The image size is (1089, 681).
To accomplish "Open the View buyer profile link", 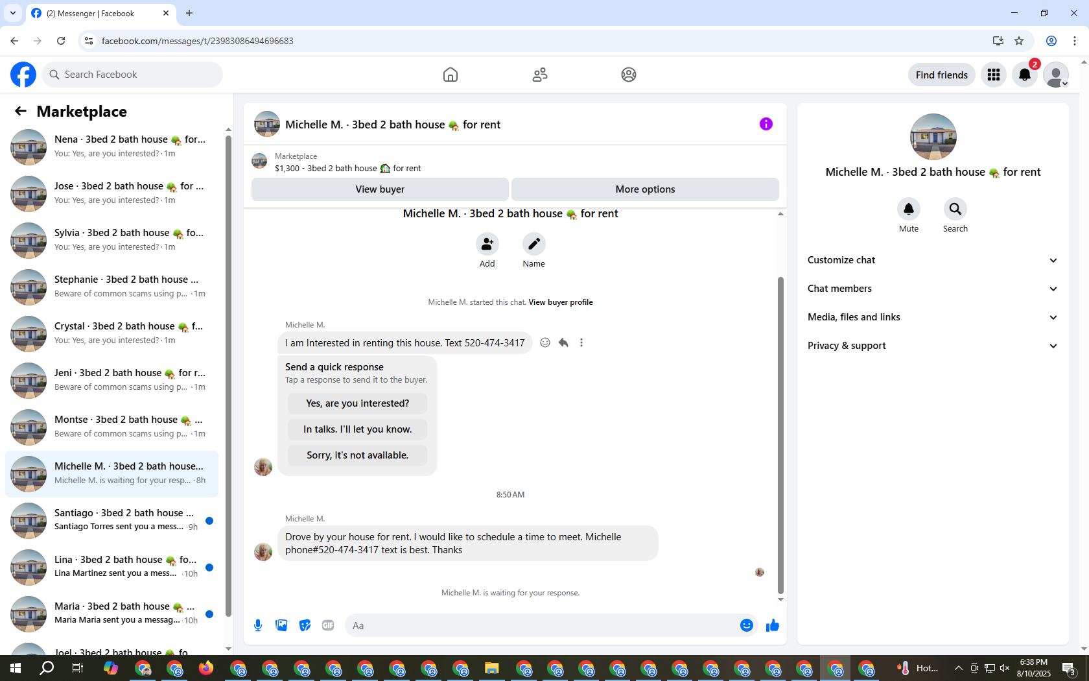I will (x=561, y=302).
